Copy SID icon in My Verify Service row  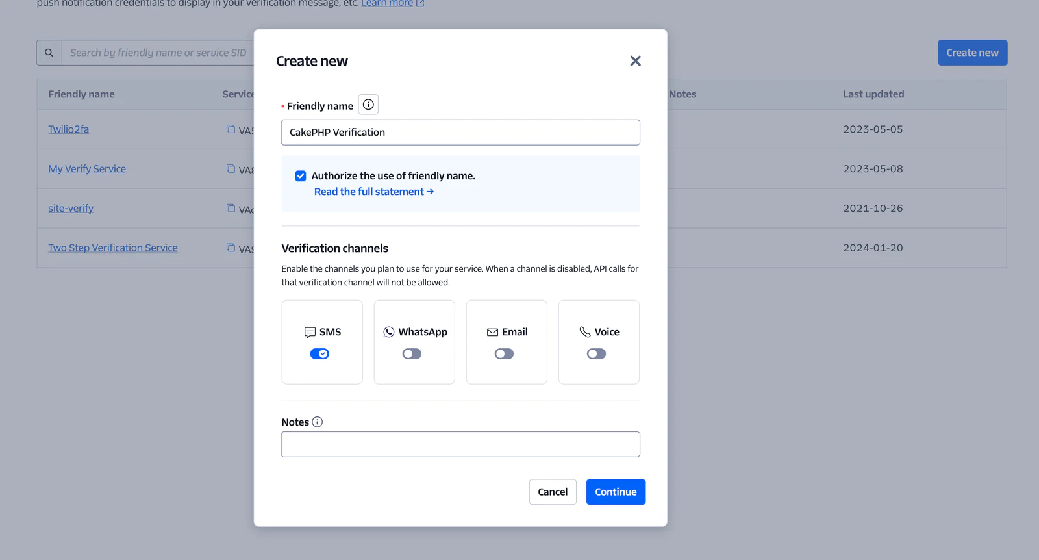tap(231, 169)
